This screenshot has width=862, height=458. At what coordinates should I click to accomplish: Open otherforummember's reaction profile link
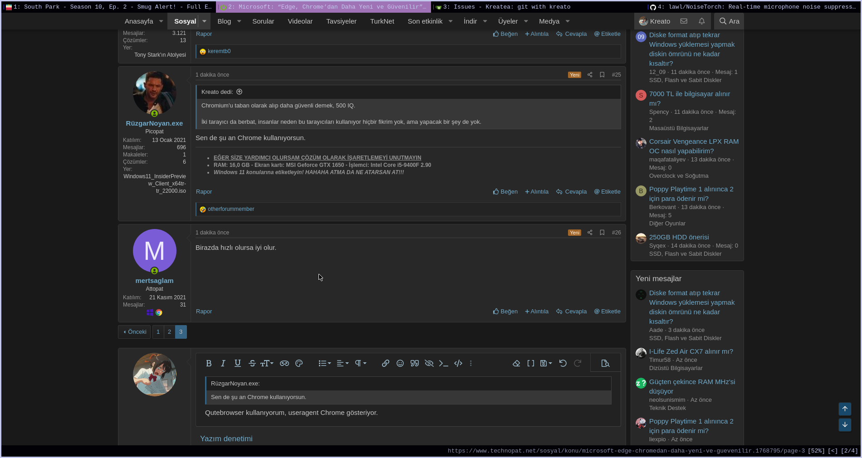(231, 209)
